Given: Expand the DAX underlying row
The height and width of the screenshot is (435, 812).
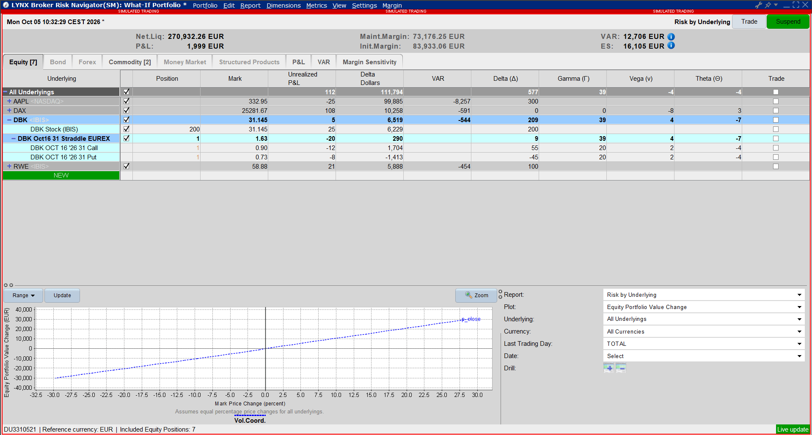Looking at the screenshot, I should 9,110.
